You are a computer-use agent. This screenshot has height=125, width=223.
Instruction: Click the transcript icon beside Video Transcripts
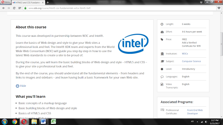point(162,84)
